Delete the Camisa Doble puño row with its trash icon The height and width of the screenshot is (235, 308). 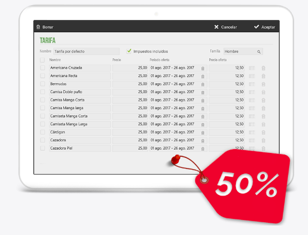click(x=264, y=92)
